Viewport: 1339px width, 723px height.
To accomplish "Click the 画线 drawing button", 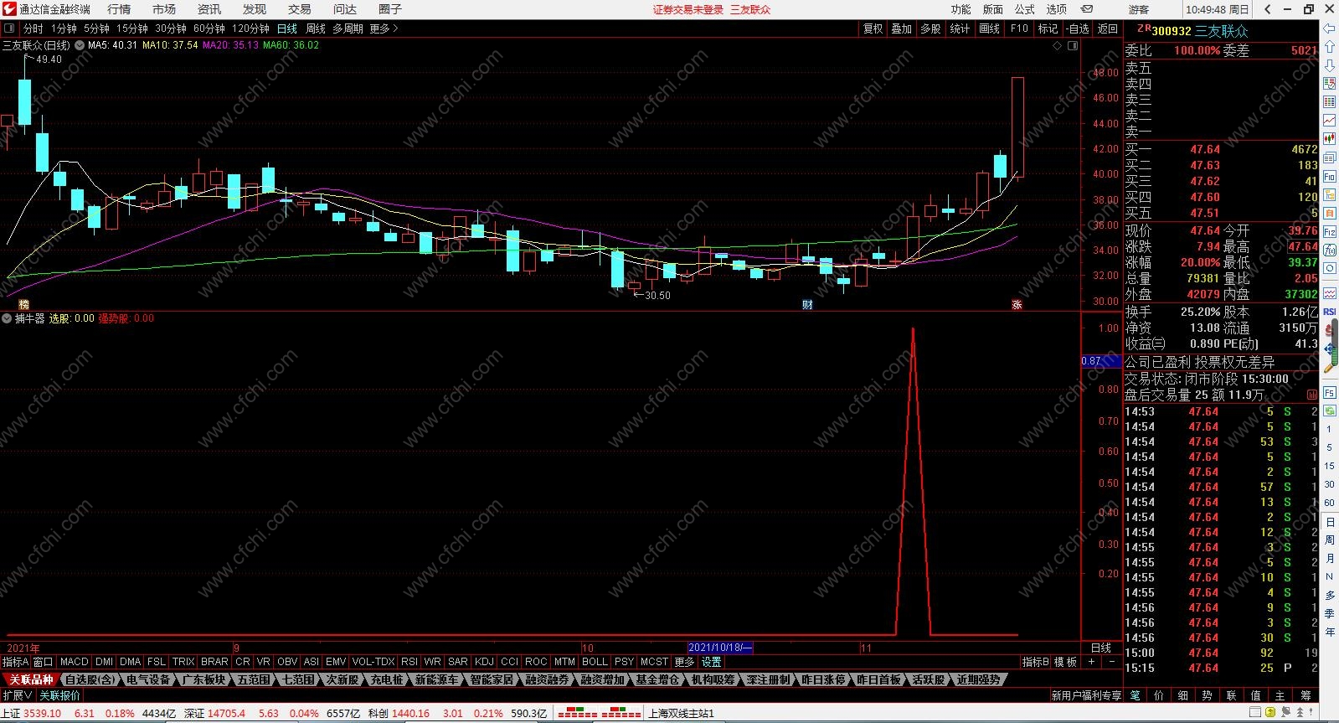I will click(990, 28).
